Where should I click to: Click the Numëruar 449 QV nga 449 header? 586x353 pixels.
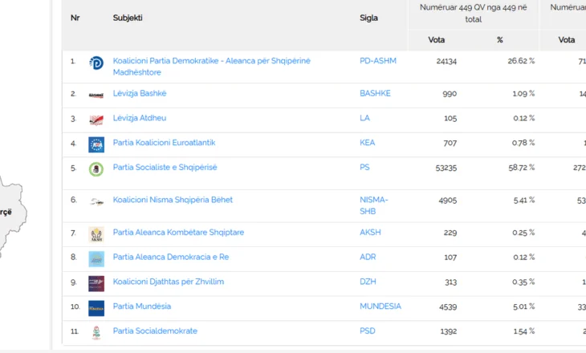point(474,14)
